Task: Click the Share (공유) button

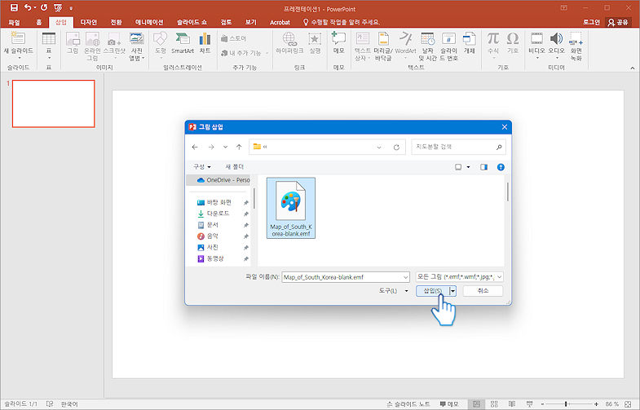Action: click(618, 23)
